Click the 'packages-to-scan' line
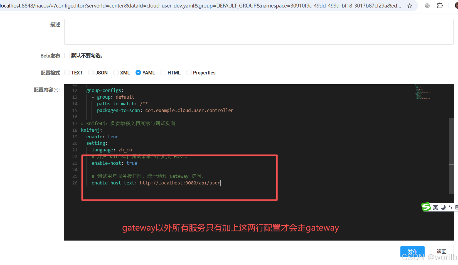 point(165,110)
